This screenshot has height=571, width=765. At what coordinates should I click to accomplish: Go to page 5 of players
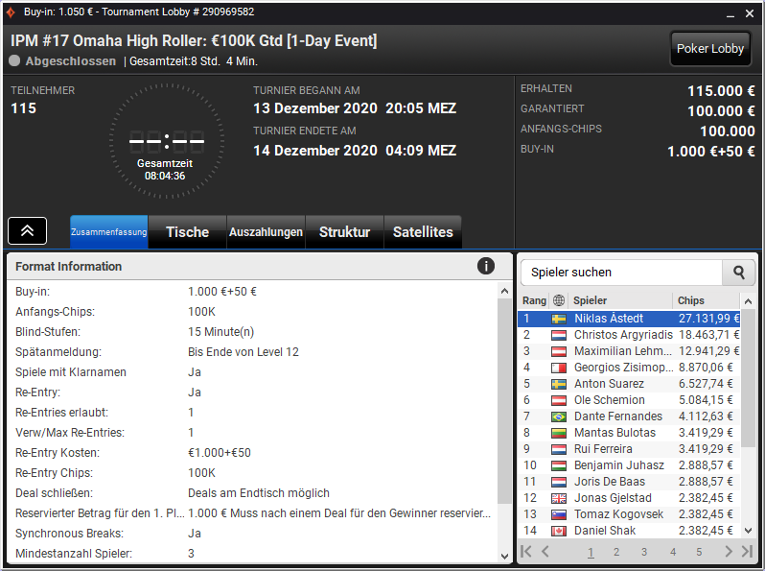point(699,552)
